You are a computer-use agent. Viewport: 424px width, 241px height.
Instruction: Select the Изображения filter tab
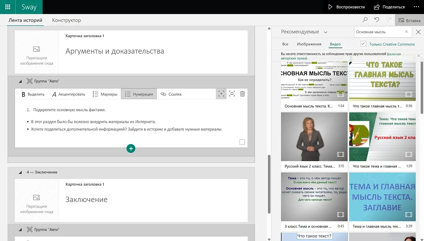(x=309, y=44)
